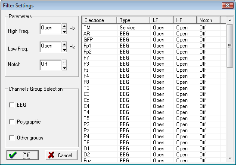Click the Notch Off cell for O1
The image size is (236, 165).
pyautogui.click(x=202, y=149)
